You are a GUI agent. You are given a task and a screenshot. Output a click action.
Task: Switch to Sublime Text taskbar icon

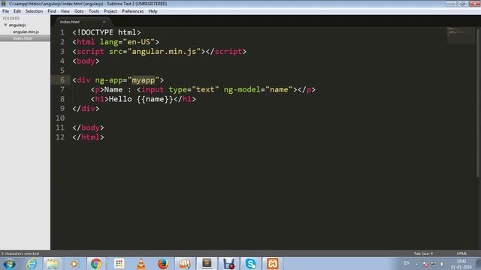tap(207, 264)
